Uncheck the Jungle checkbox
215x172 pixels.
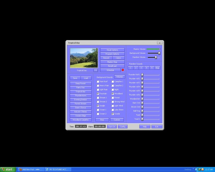[x=98, y=106]
